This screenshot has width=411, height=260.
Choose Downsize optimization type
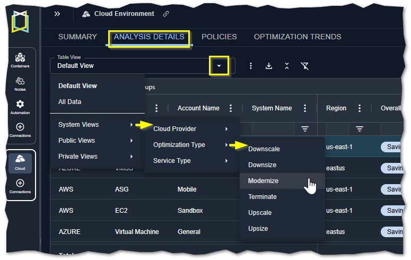coord(282,165)
